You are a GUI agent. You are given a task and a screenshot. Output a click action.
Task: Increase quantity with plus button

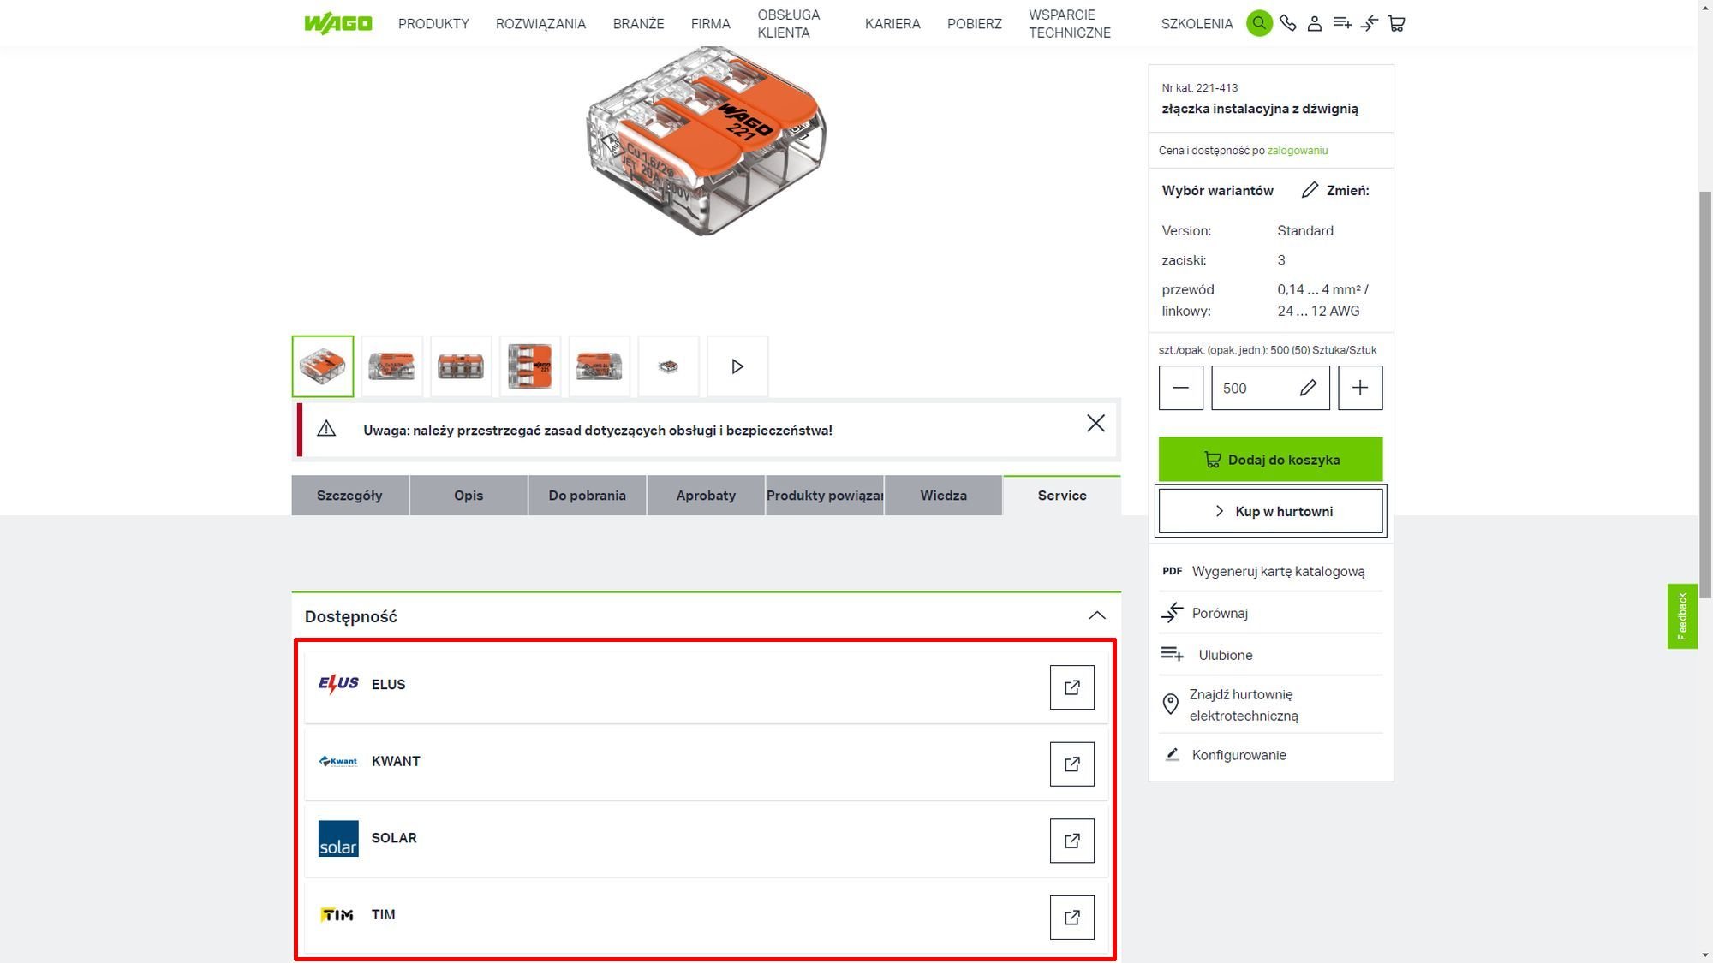[1360, 388]
